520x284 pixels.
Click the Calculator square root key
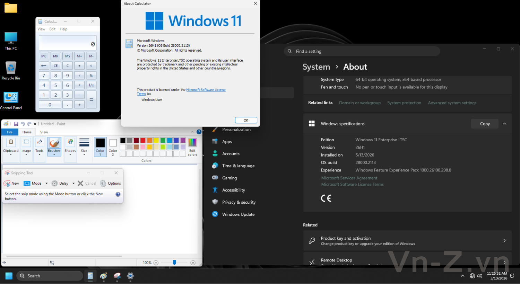pyautogui.click(x=91, y=66)
